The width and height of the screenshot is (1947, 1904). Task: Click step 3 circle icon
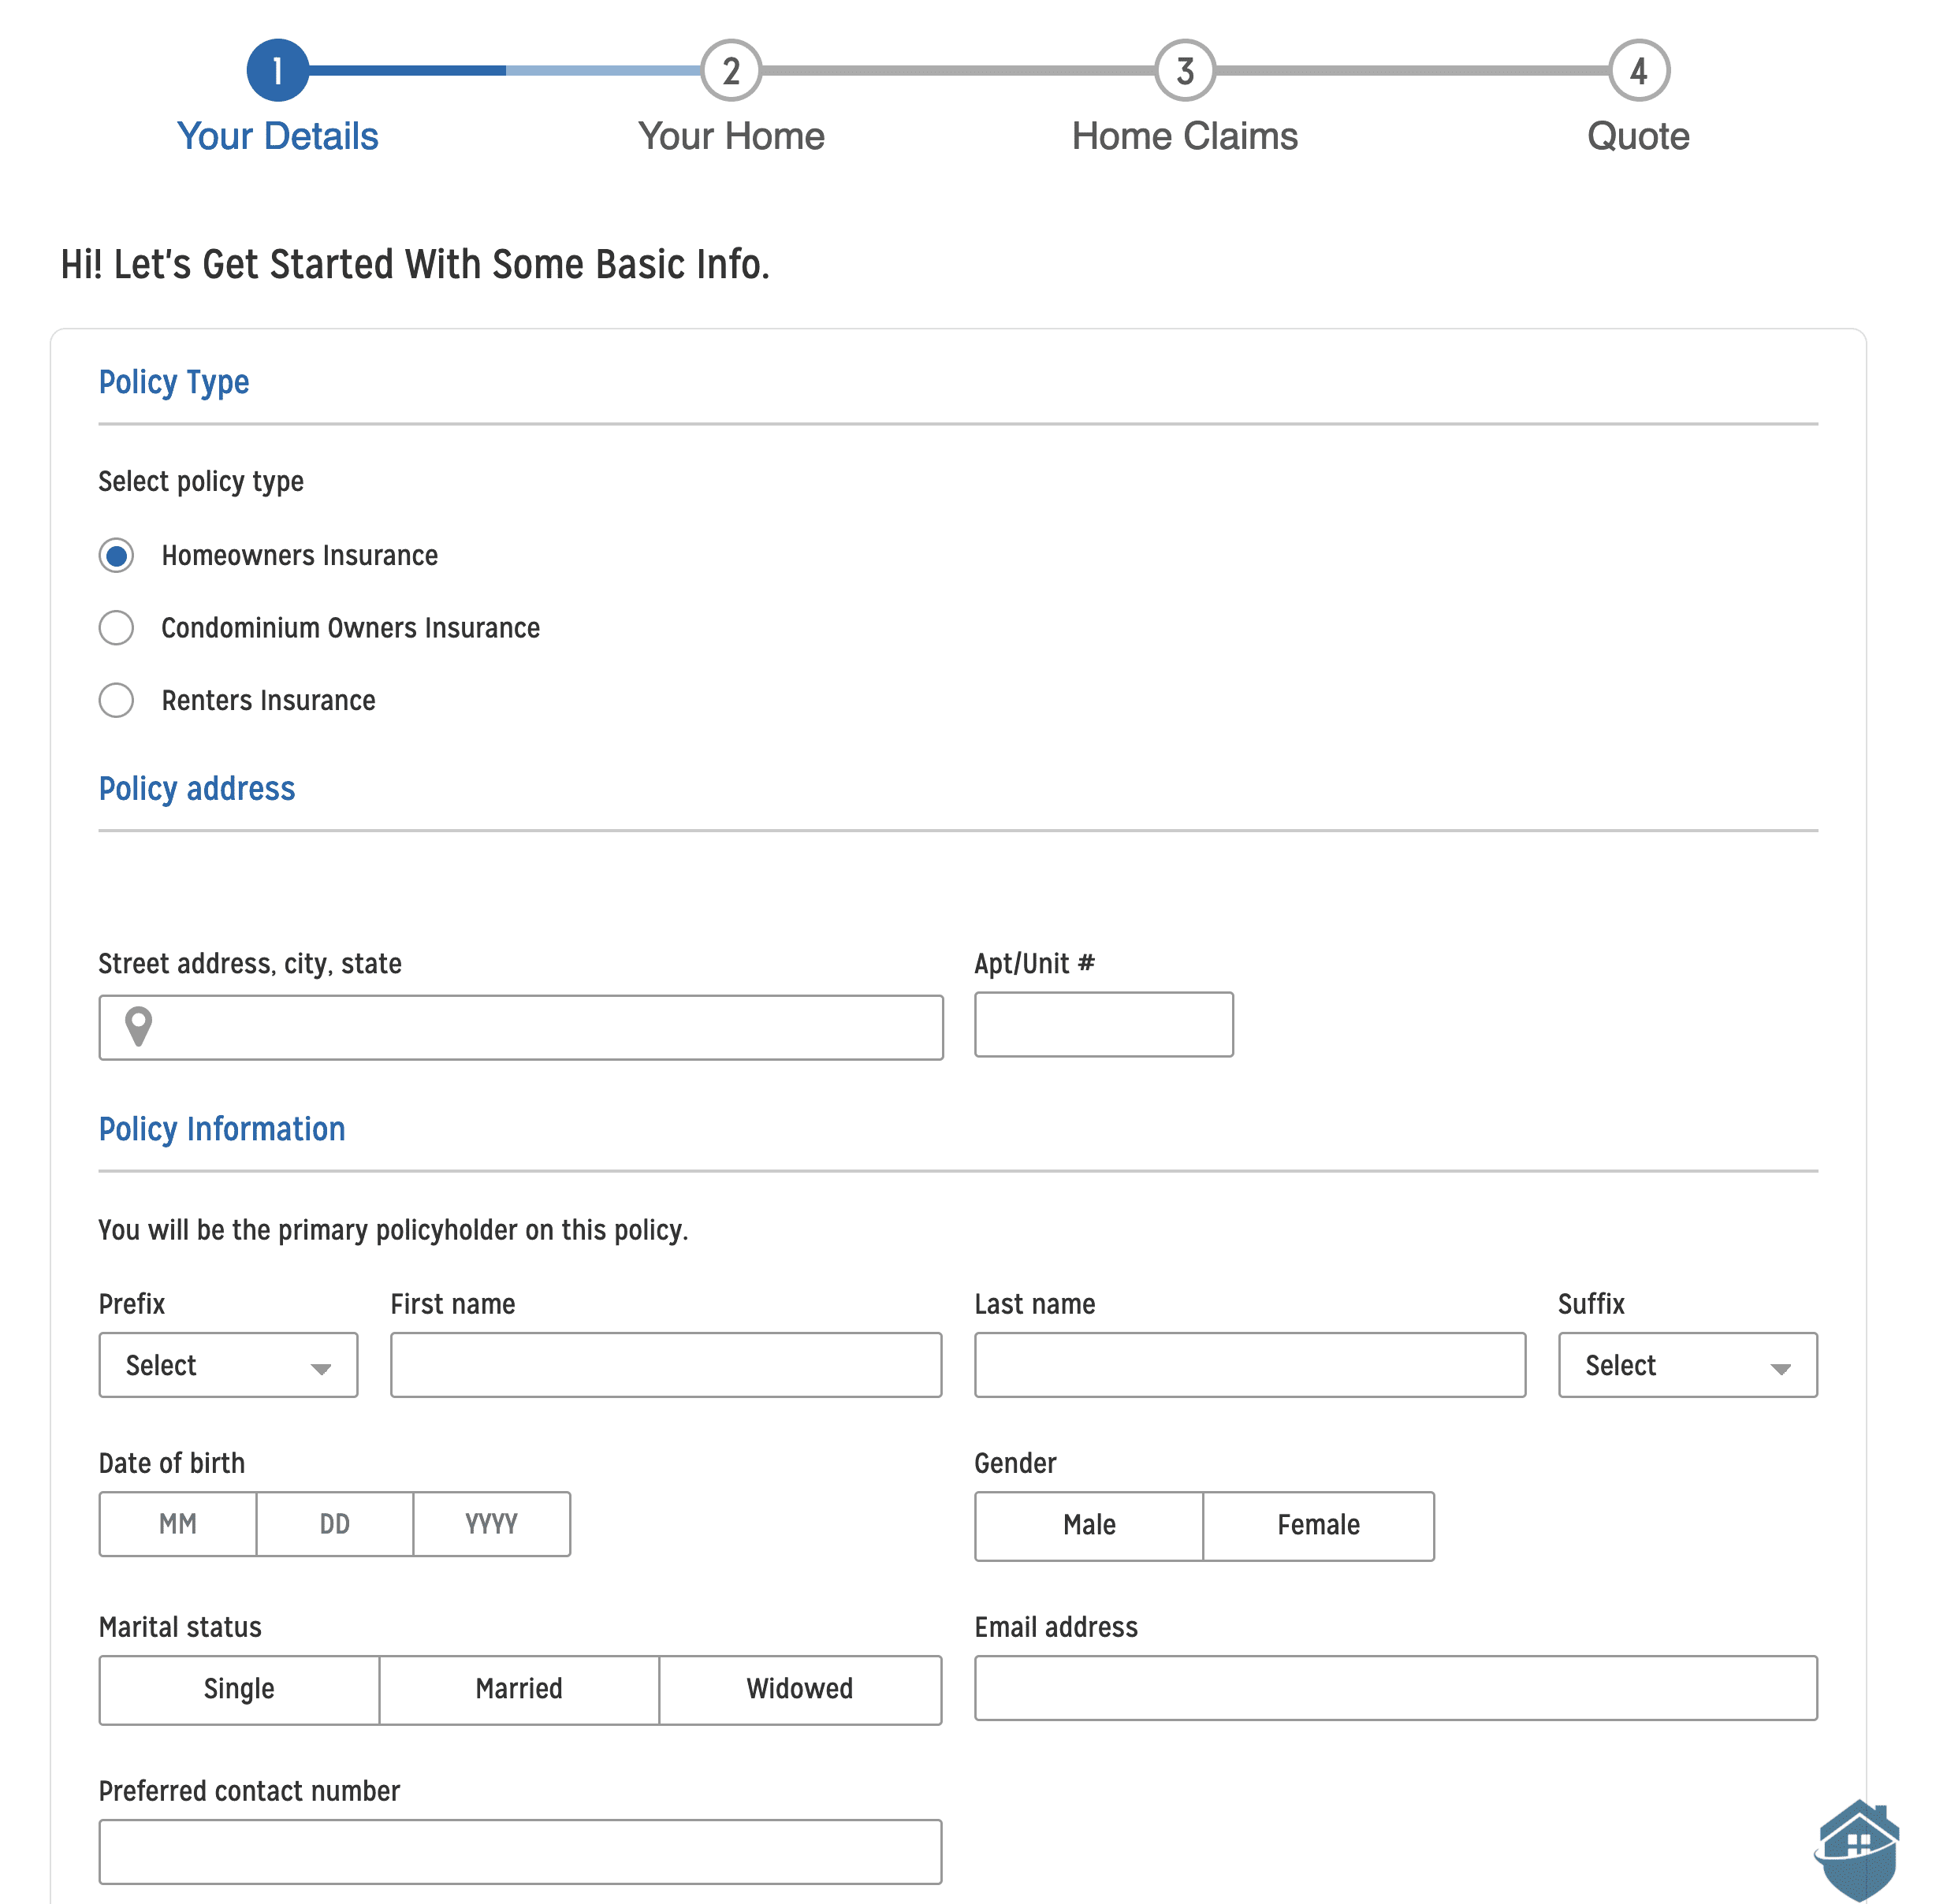pos(1184,71)
